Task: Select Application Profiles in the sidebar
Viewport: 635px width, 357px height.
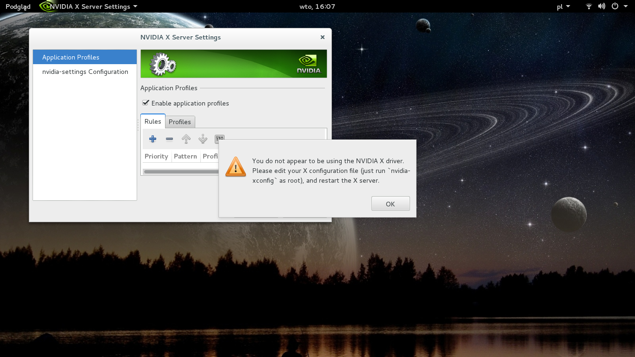Action: click(85, 57)
